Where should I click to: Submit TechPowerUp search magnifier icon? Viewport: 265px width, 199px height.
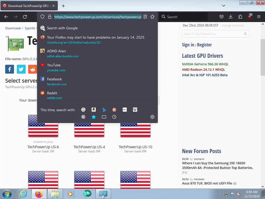pyautogui.click(x=246, y=34)
